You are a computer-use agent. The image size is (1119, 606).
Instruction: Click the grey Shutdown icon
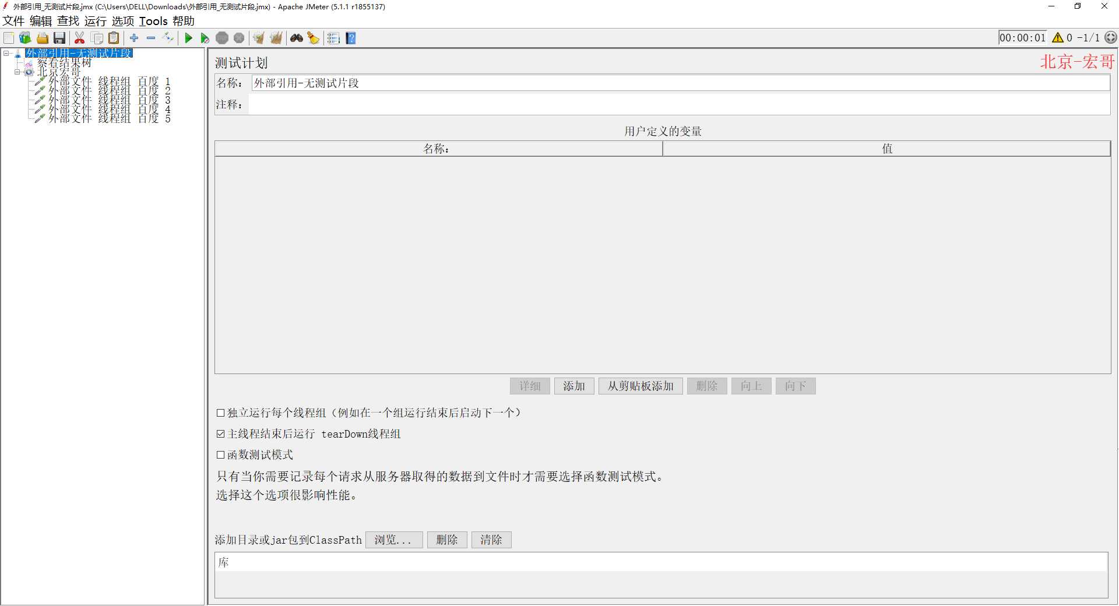click(239, 38)
